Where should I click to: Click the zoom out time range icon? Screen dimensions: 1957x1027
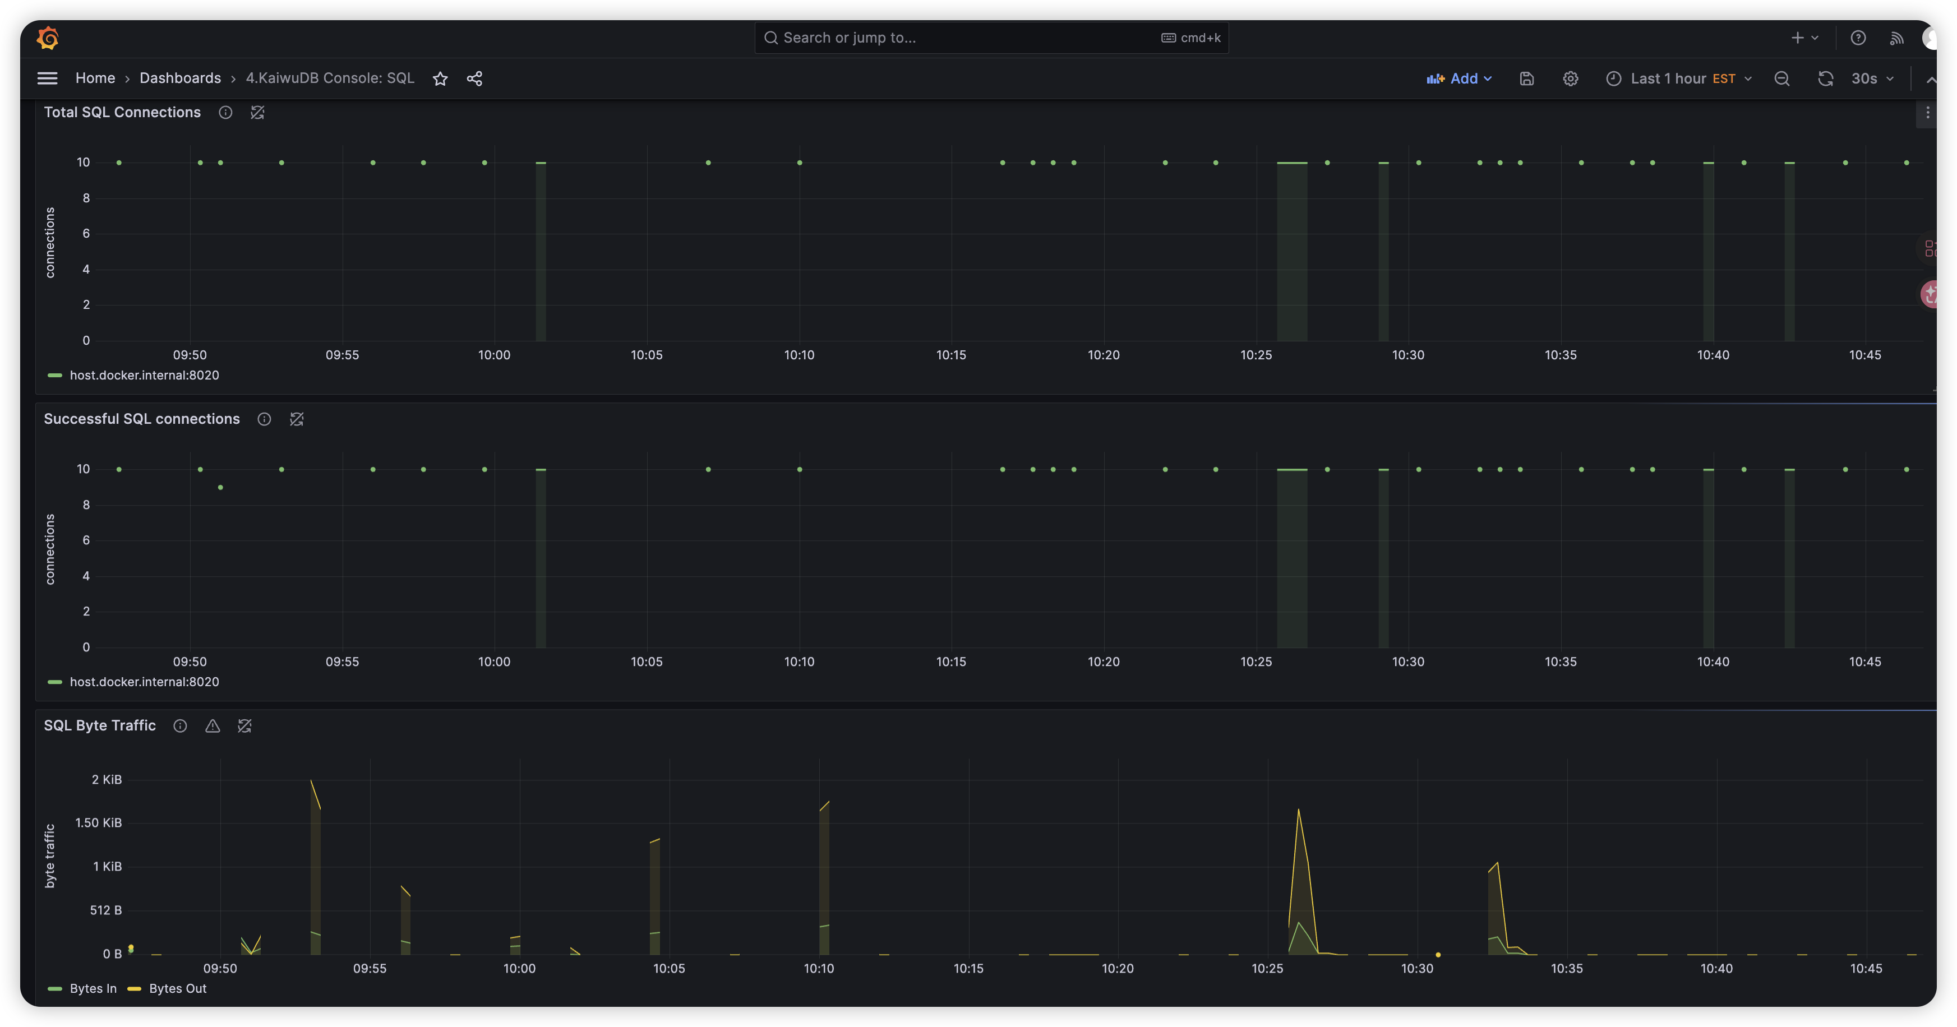point(1781,79)
